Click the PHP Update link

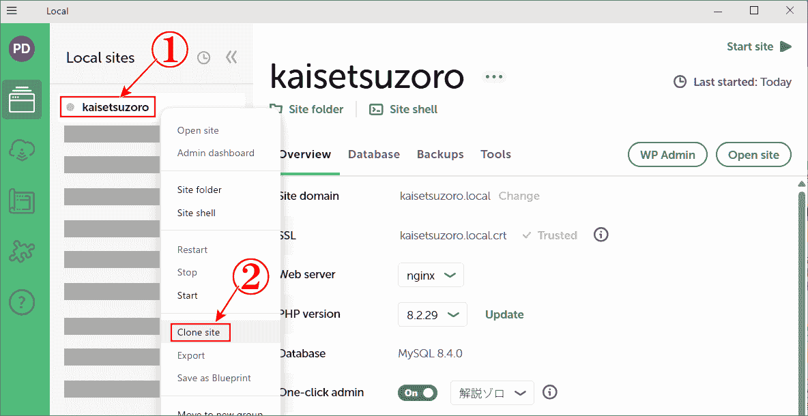(x=504, y=314)
